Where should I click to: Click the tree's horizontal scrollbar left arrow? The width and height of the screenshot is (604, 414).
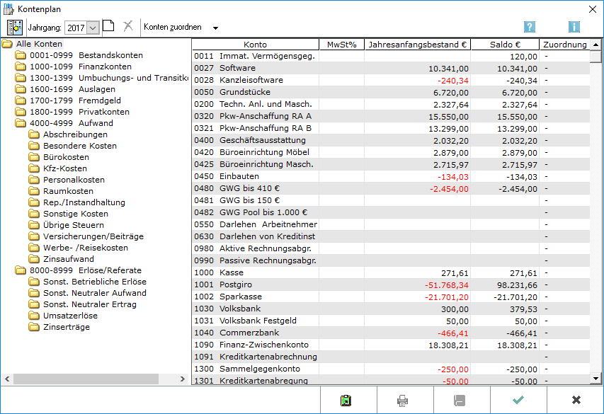[7, 379]
